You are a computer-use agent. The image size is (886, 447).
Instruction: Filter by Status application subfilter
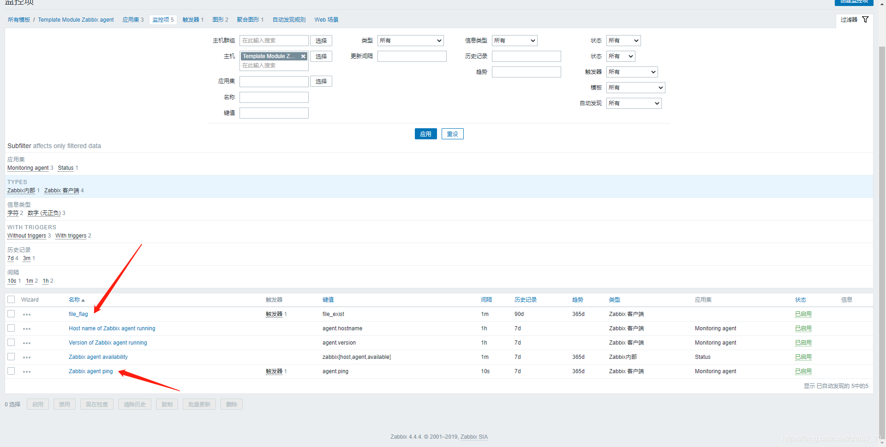66,168
